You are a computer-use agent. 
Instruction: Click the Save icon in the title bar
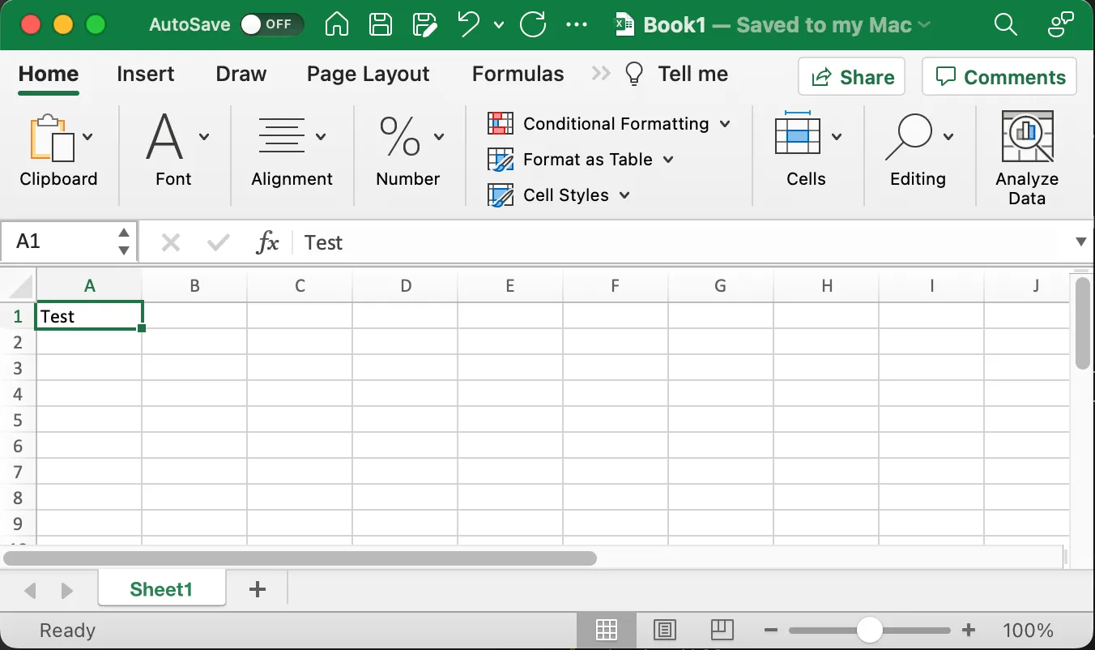point(380,24)
